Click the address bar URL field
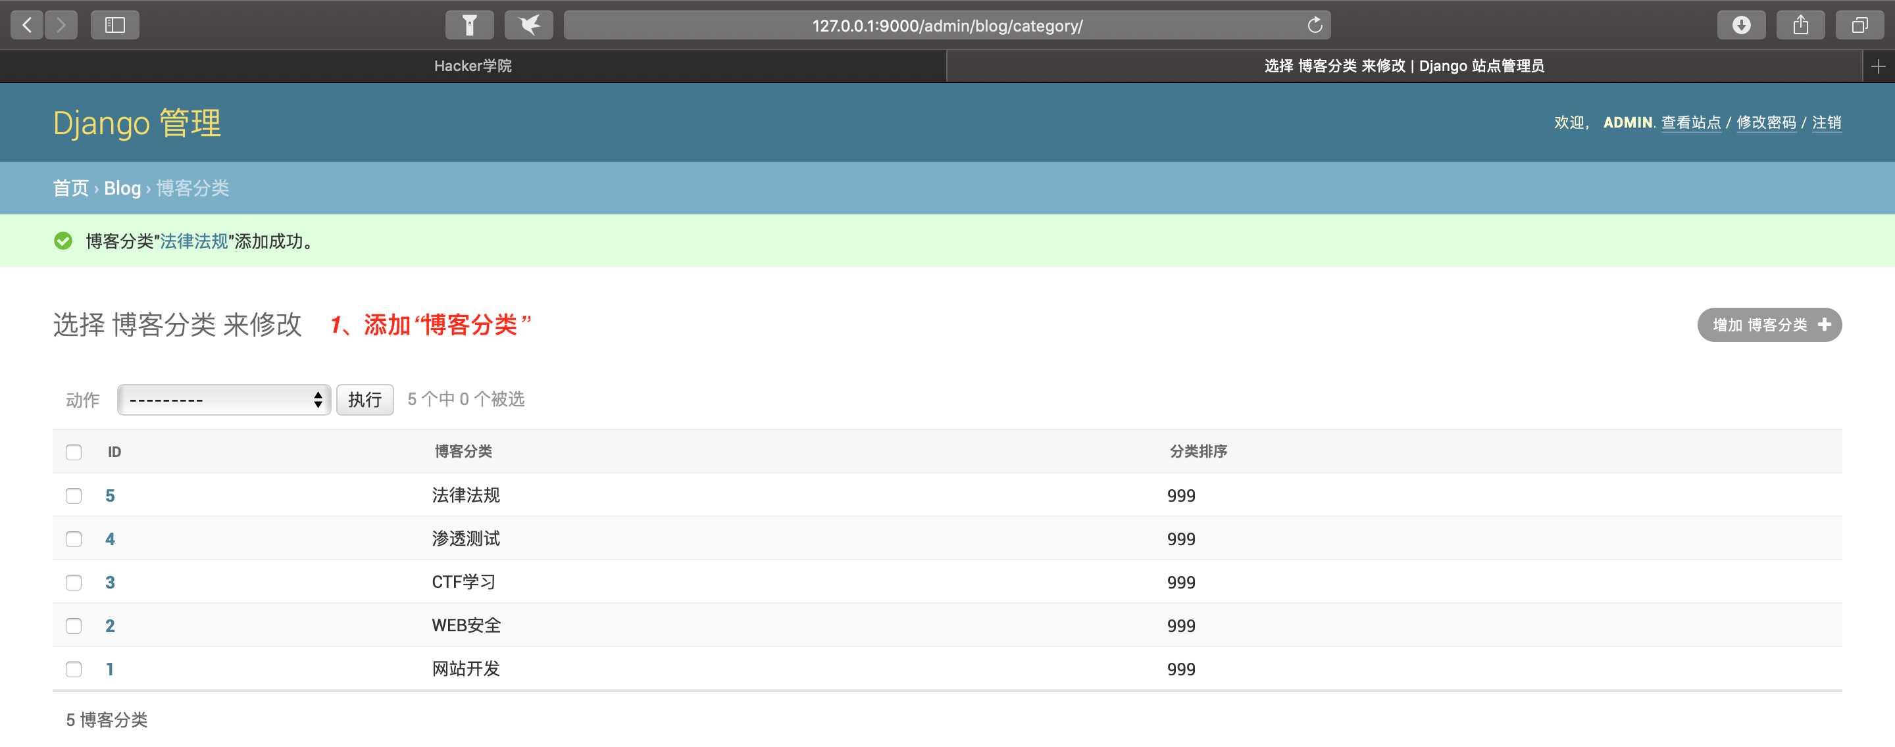This screenshot has height=747, width=1895. coord(947,25)
